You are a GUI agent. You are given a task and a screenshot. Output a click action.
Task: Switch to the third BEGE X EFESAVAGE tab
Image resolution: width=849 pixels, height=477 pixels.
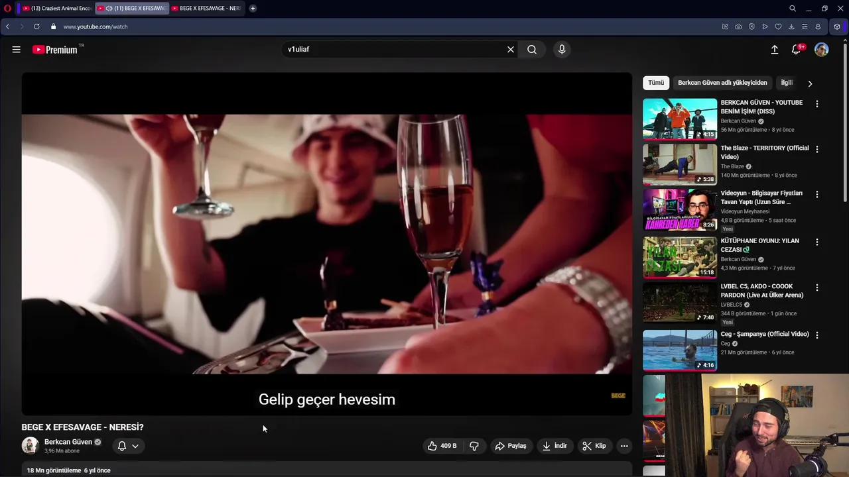(207, 9)
